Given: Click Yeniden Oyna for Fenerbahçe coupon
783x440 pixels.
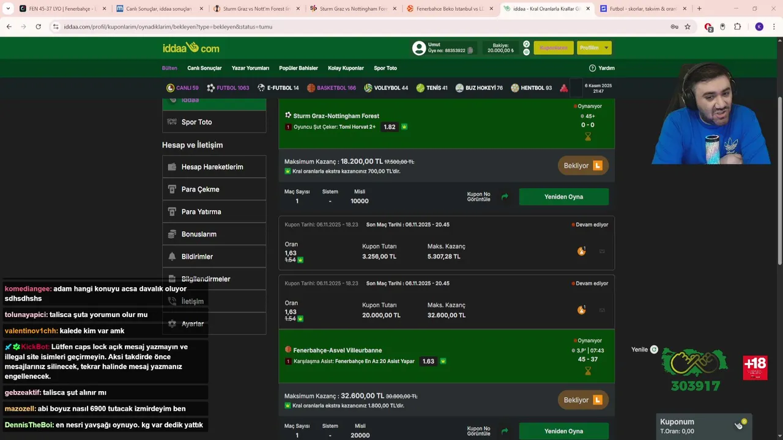Looking at the screenshot, I should 563,431.
